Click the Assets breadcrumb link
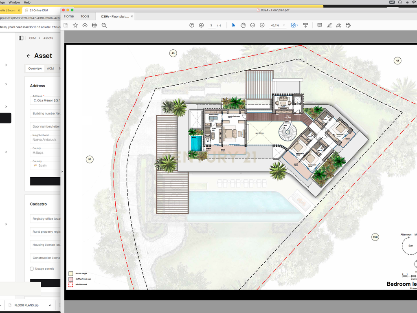This screenshot has width=417, height=313. (48, 38)
